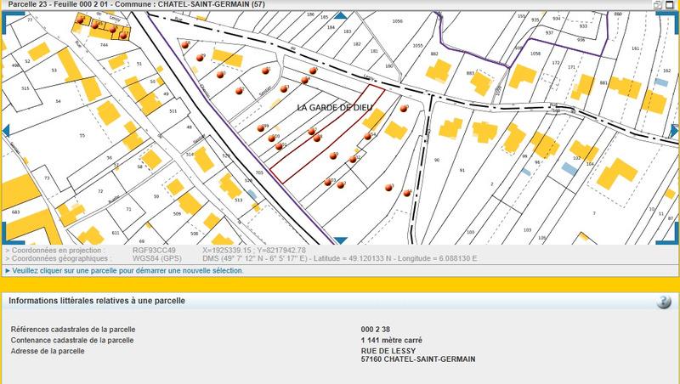The width and height of the screenshot is (680, 384).
Task: Click parcel number 1056 on the map
Action: [x=397, y=20]
